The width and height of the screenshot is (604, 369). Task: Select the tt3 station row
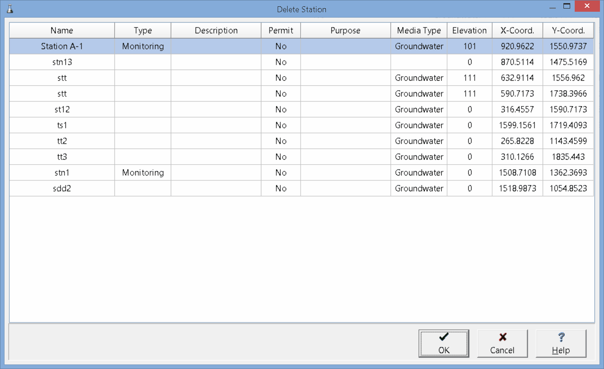302,157
